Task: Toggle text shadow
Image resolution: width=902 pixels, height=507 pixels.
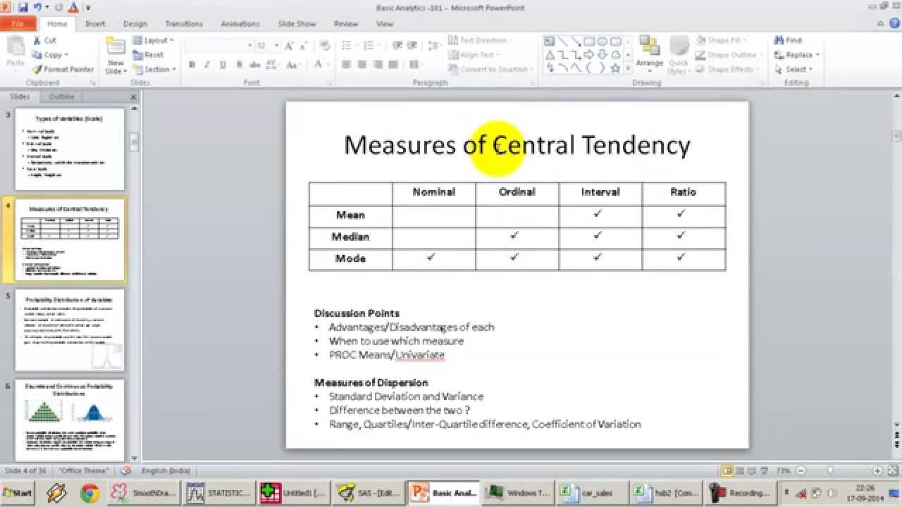Action: click(x=239, y=64)
